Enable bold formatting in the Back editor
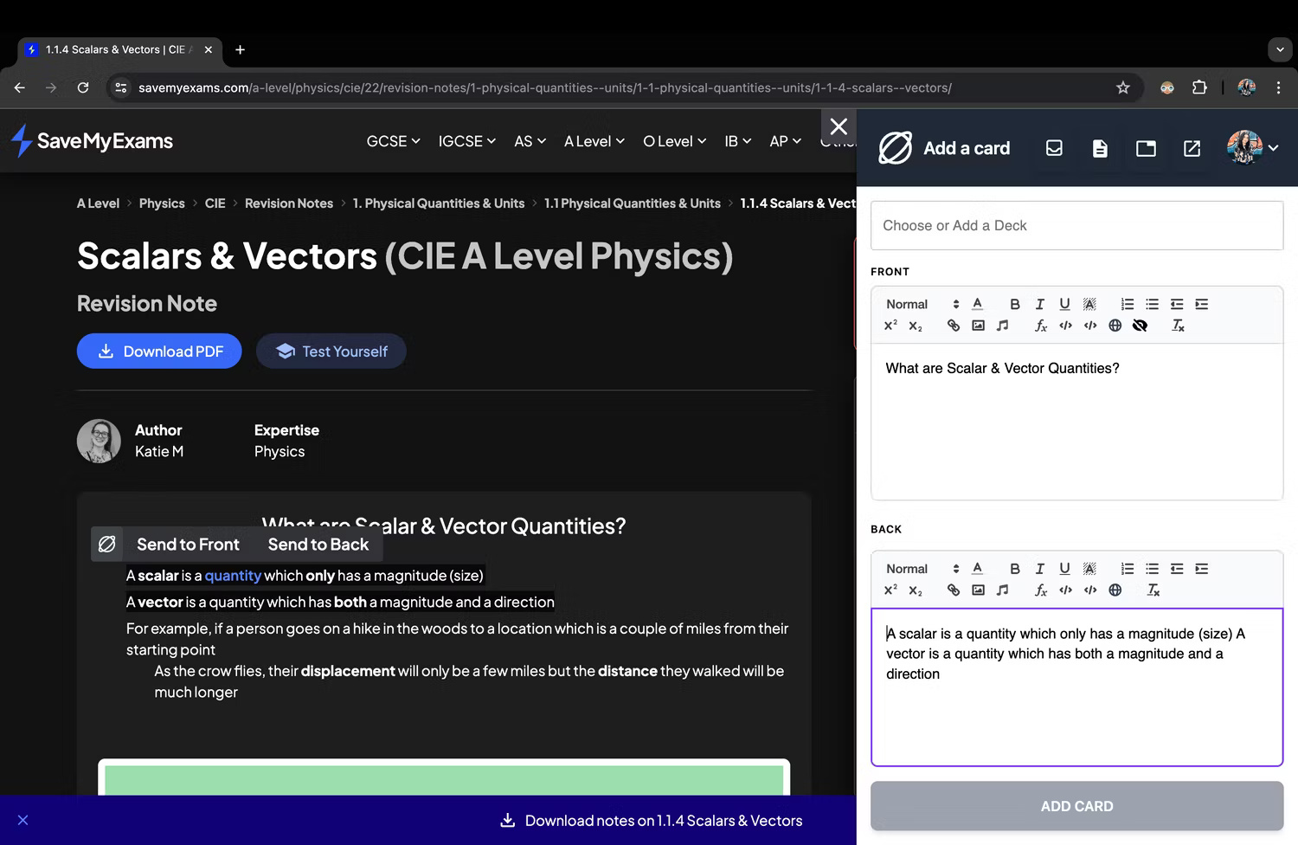This screenshot has width=1298, height=845. pyautogui.click(x=1014, y=569)
